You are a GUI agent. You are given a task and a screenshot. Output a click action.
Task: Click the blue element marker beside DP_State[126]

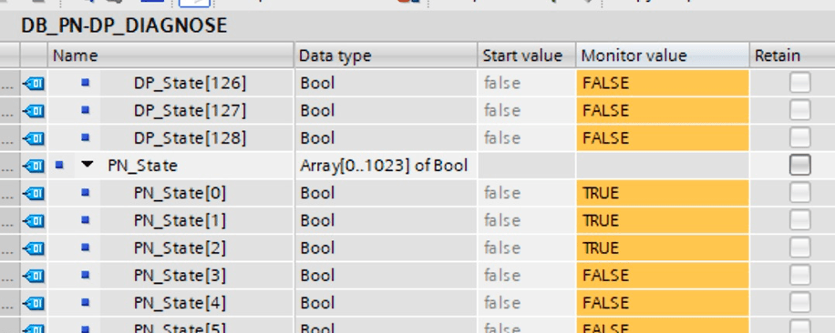(85, 83)
